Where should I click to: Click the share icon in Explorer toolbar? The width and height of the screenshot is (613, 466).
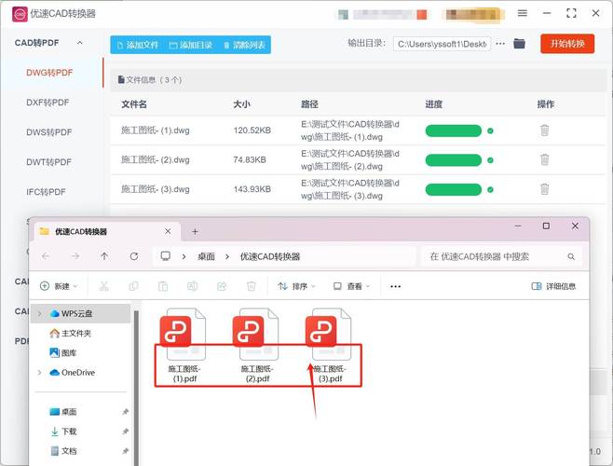pos(222,286)
